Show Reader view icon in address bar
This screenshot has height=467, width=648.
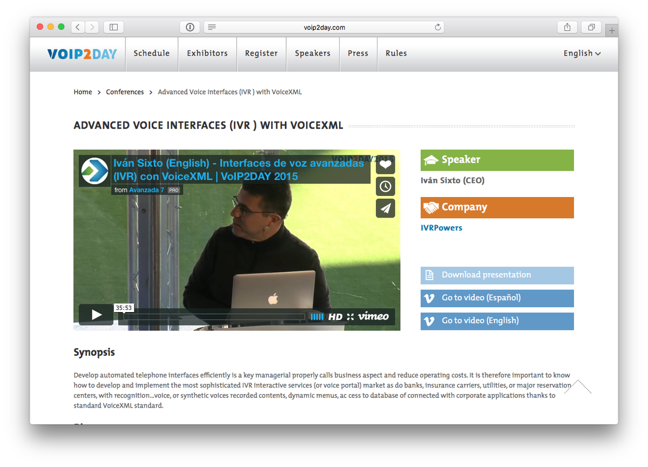click(x=212, y=27)
